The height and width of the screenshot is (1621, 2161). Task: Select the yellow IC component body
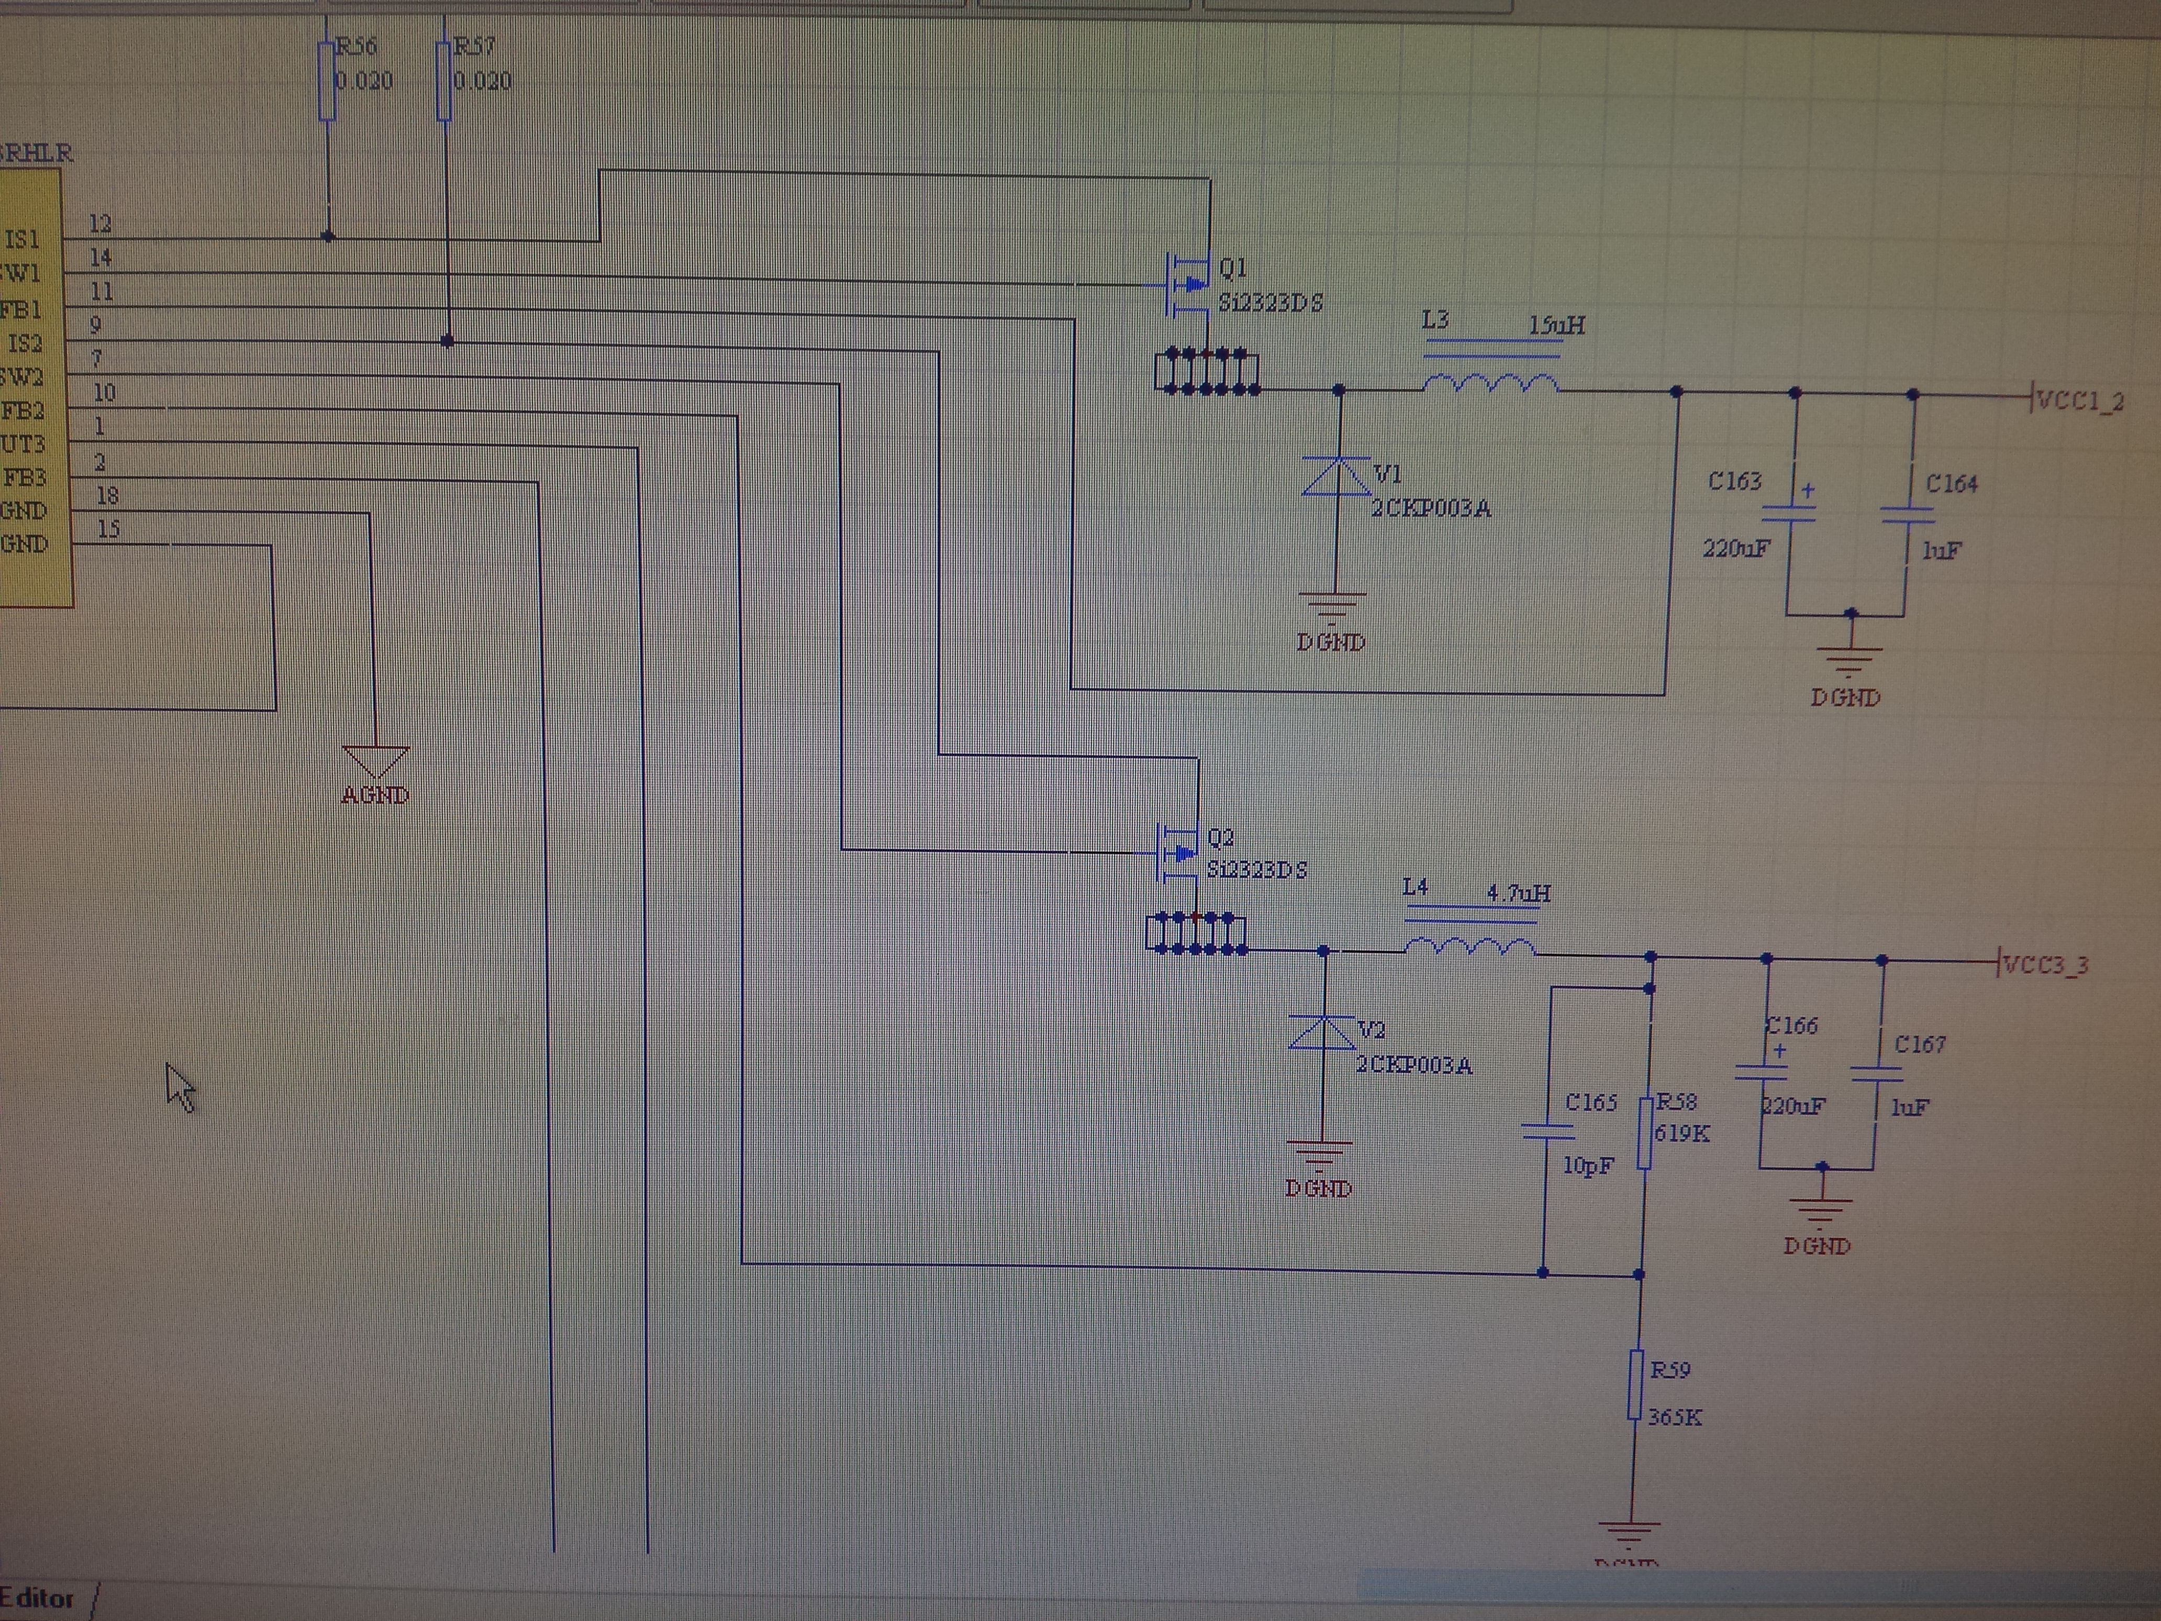click(34, 391)
